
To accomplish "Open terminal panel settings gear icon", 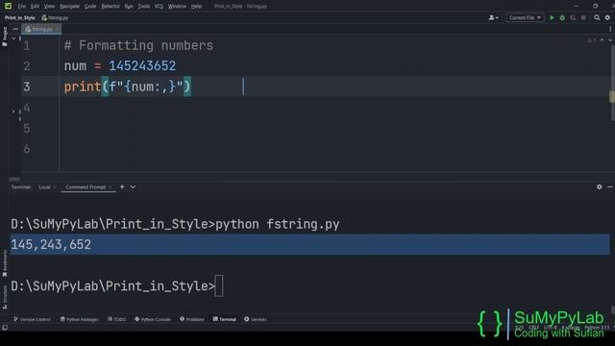I will pyautogui.click(x=599, y=187).
